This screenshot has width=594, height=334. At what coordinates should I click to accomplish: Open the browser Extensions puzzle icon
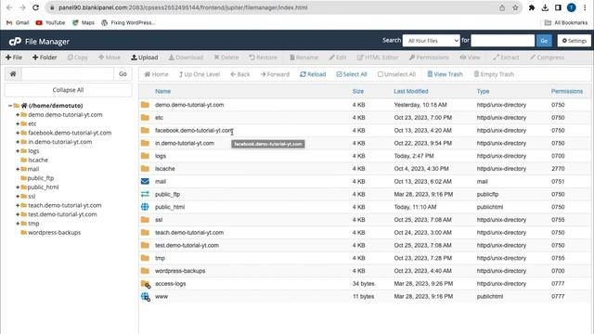(x=532, y=7)
